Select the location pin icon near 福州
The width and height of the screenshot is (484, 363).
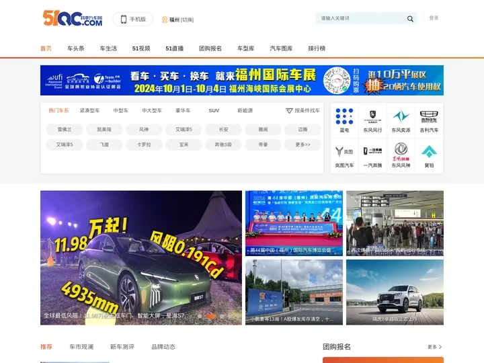click(x=165, y=19)
